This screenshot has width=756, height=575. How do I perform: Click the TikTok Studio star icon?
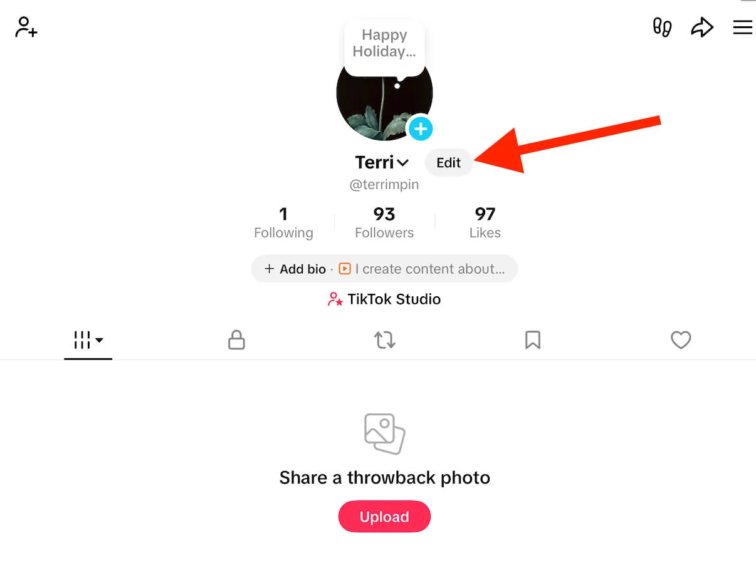coord(335,299)
